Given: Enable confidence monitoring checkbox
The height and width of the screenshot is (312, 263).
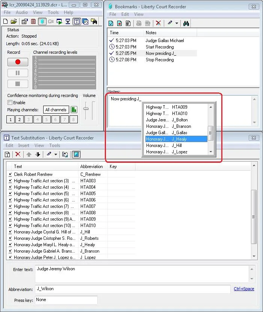Looking at the screenshot, I should [10, 103].
